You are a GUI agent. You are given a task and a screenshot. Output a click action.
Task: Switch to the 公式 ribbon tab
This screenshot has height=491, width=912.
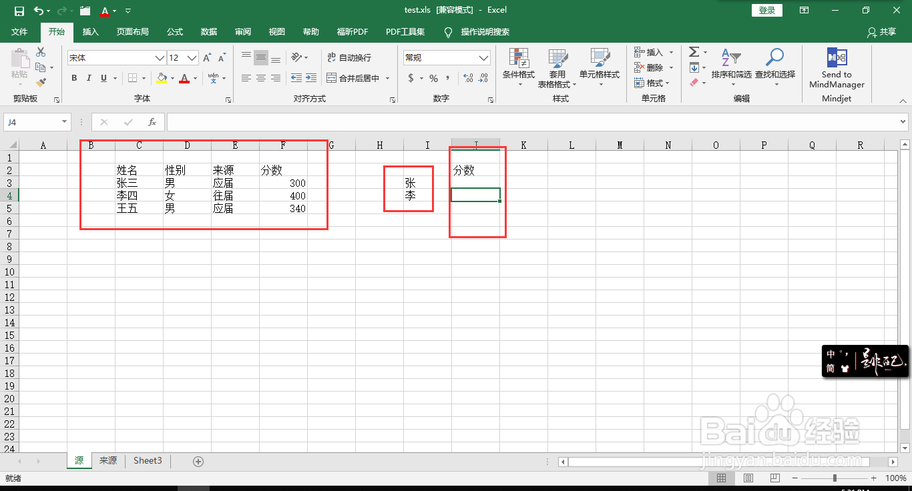175,32
